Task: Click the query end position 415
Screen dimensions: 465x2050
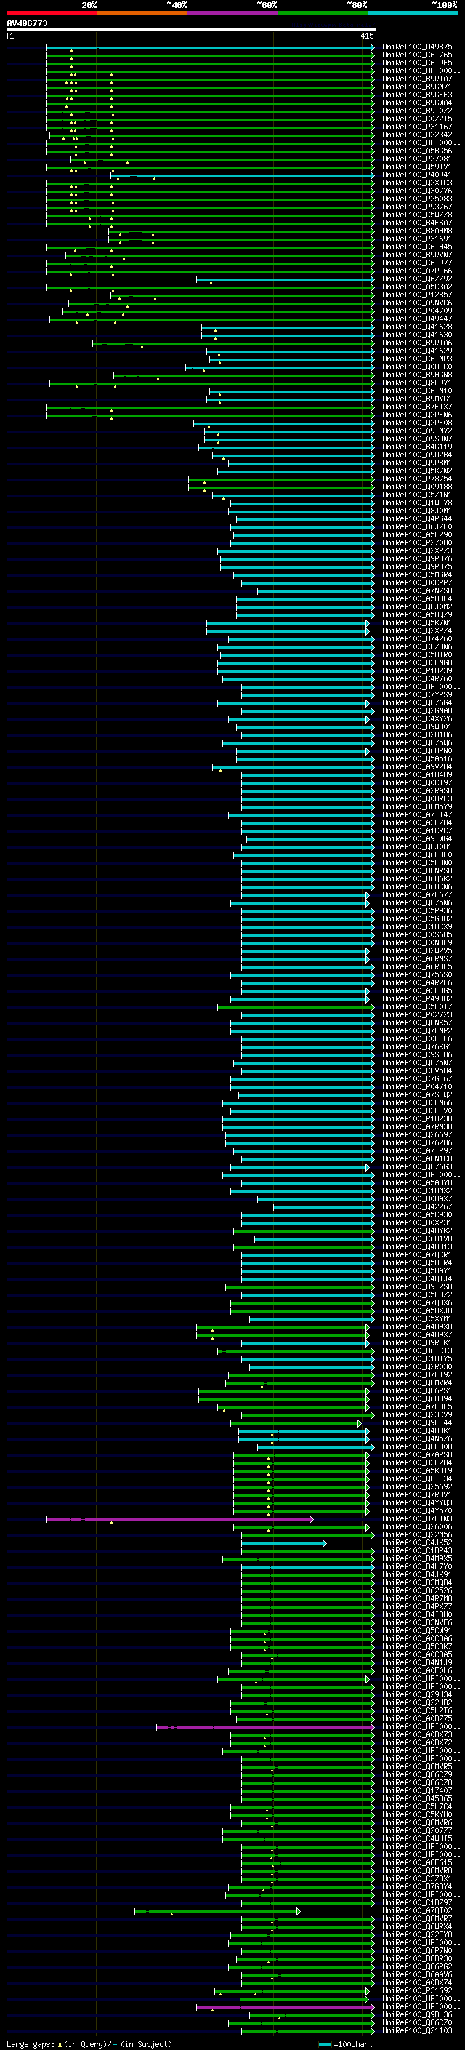Action: click(367, 36)
